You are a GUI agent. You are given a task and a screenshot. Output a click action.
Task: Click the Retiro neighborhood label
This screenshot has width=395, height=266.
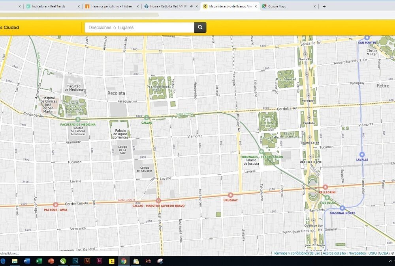coord(383,86)
